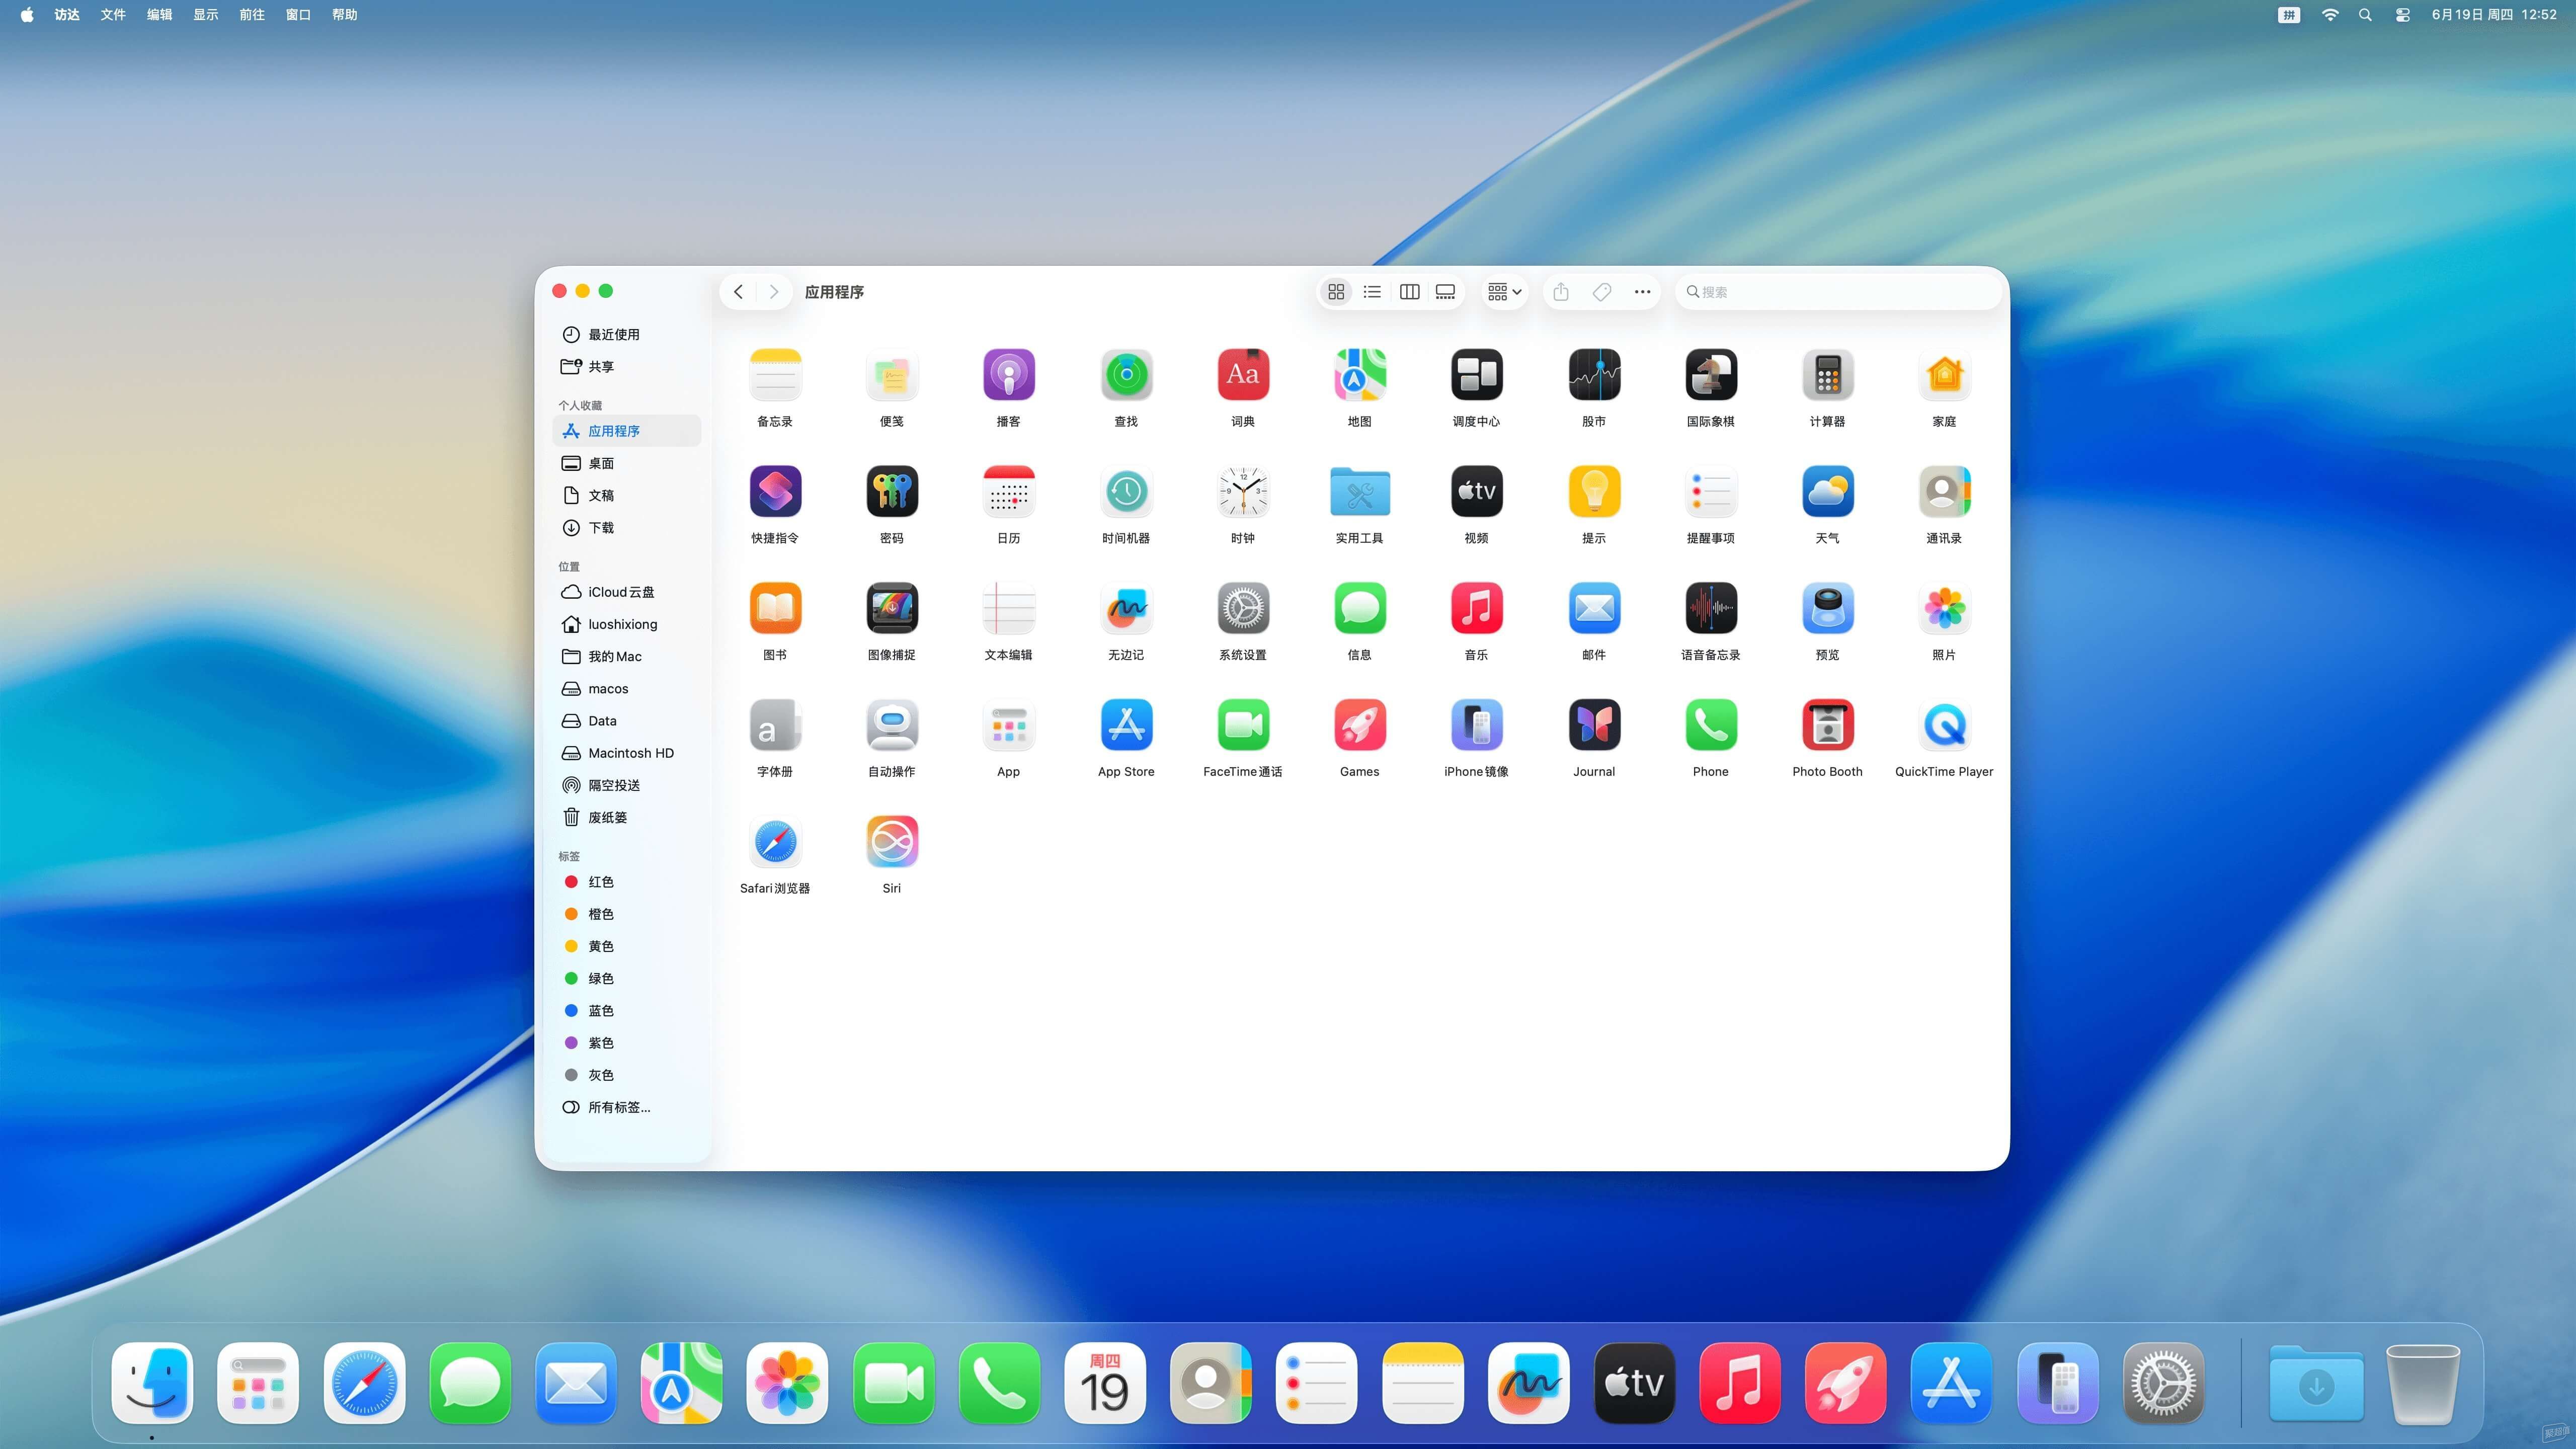2576x1449 pixels.
Task: Switch Finder to column view
Action: tap(1409, 292)
